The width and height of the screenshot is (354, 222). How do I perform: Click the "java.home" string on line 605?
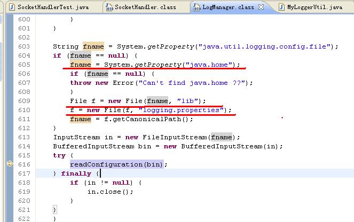tap(209, 65)
